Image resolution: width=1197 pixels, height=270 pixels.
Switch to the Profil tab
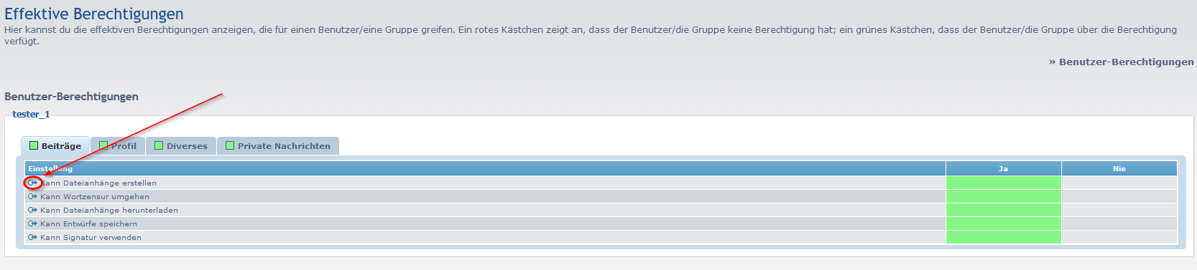pos(118,146)
